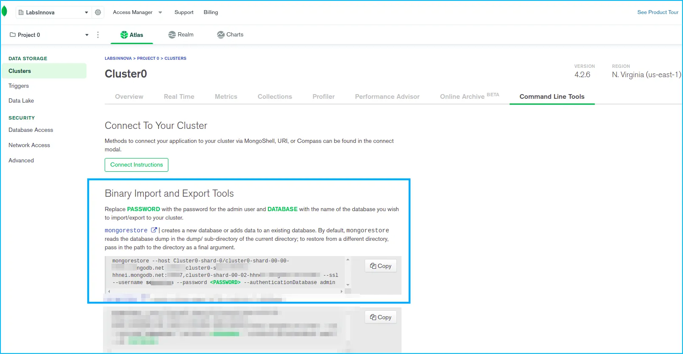Click the version value 4.2.6
Image resolution: width=683 pixels, height=354 pixels.
click(x=582, y=75)
